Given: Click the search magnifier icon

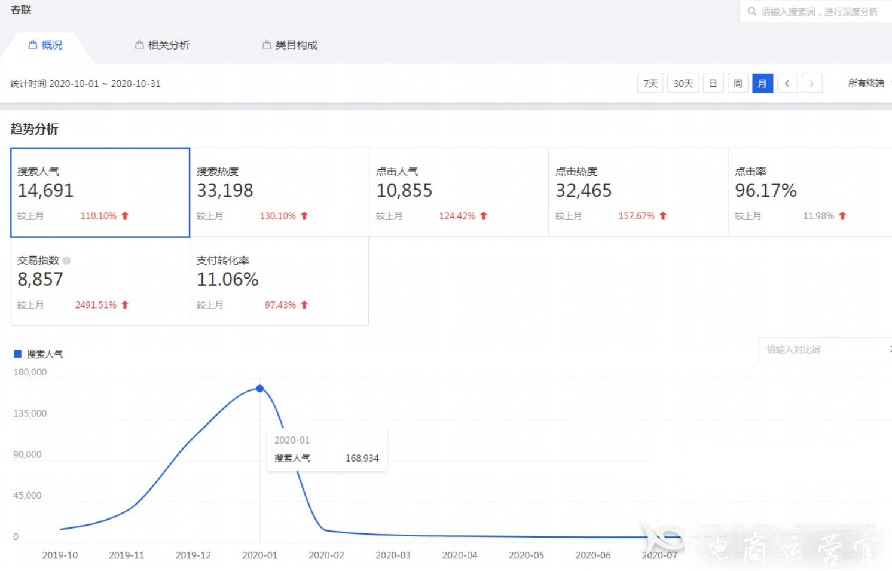Looking at the screenshot, I should (752, 11).
